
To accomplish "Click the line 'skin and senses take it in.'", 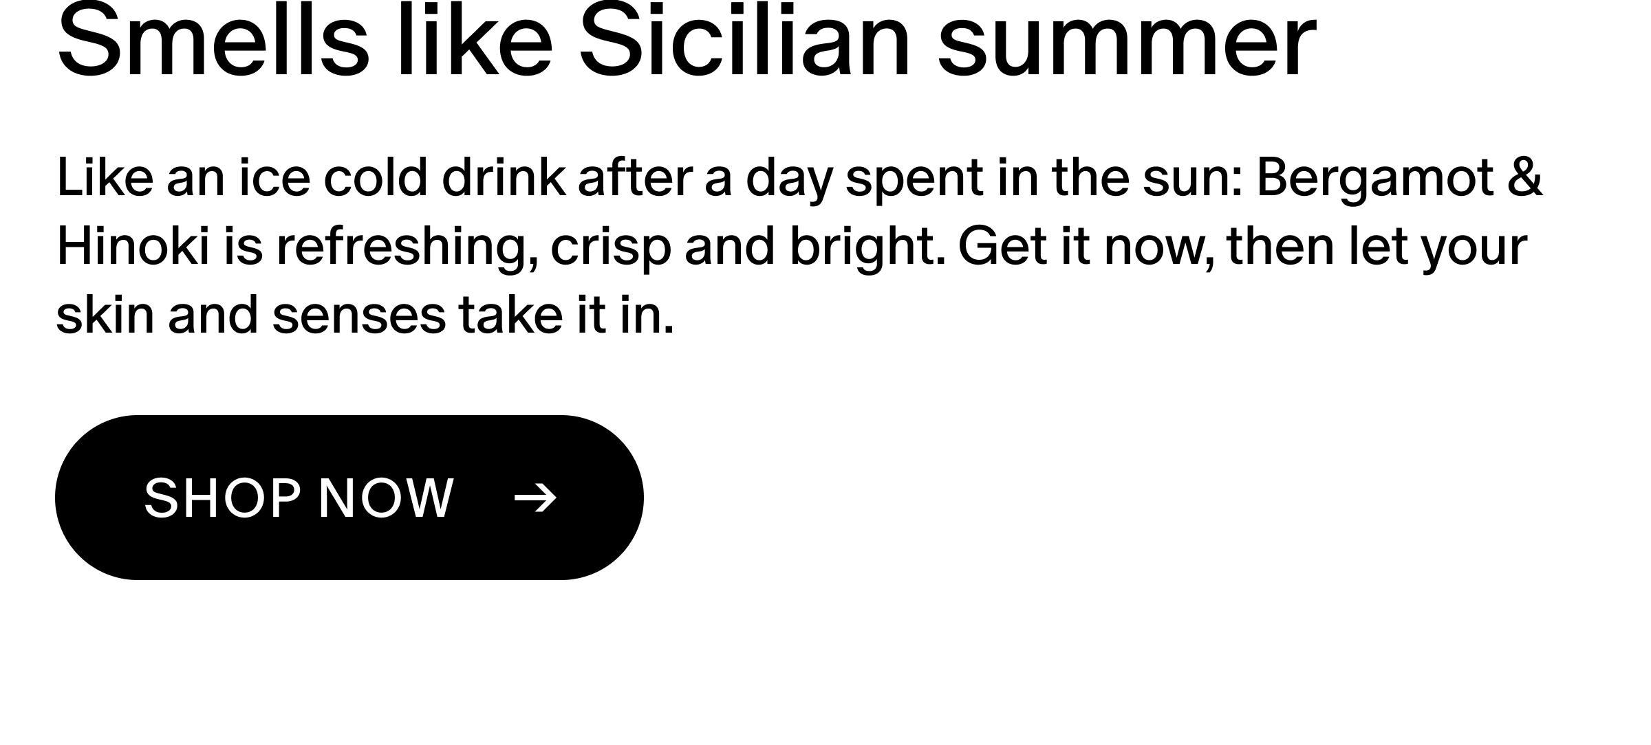I will tap(365, 316).
